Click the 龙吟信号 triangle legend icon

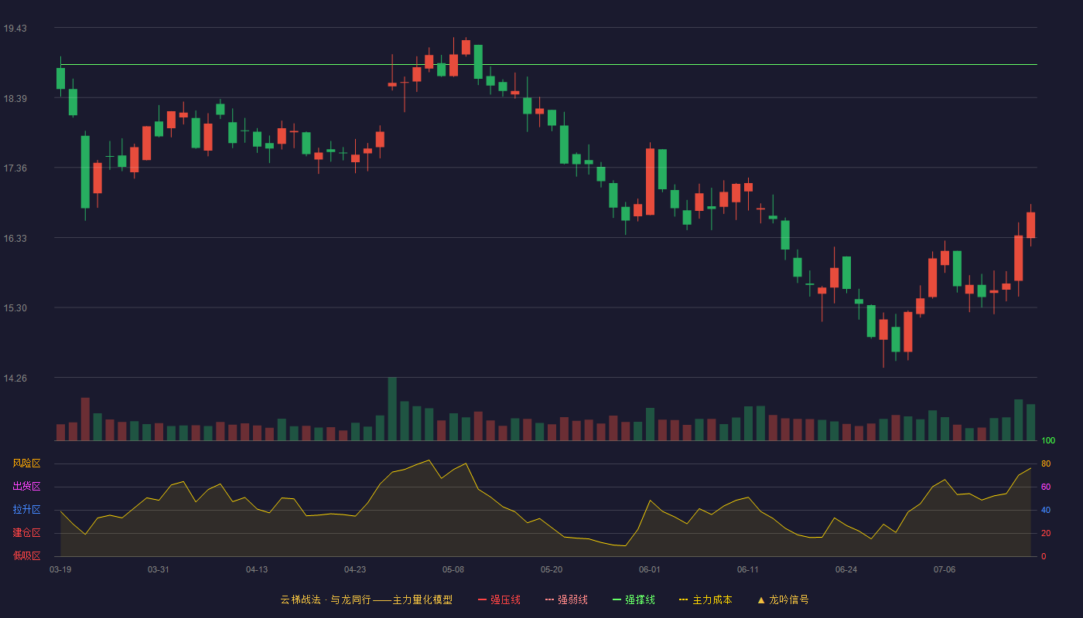tap(761, 599)
